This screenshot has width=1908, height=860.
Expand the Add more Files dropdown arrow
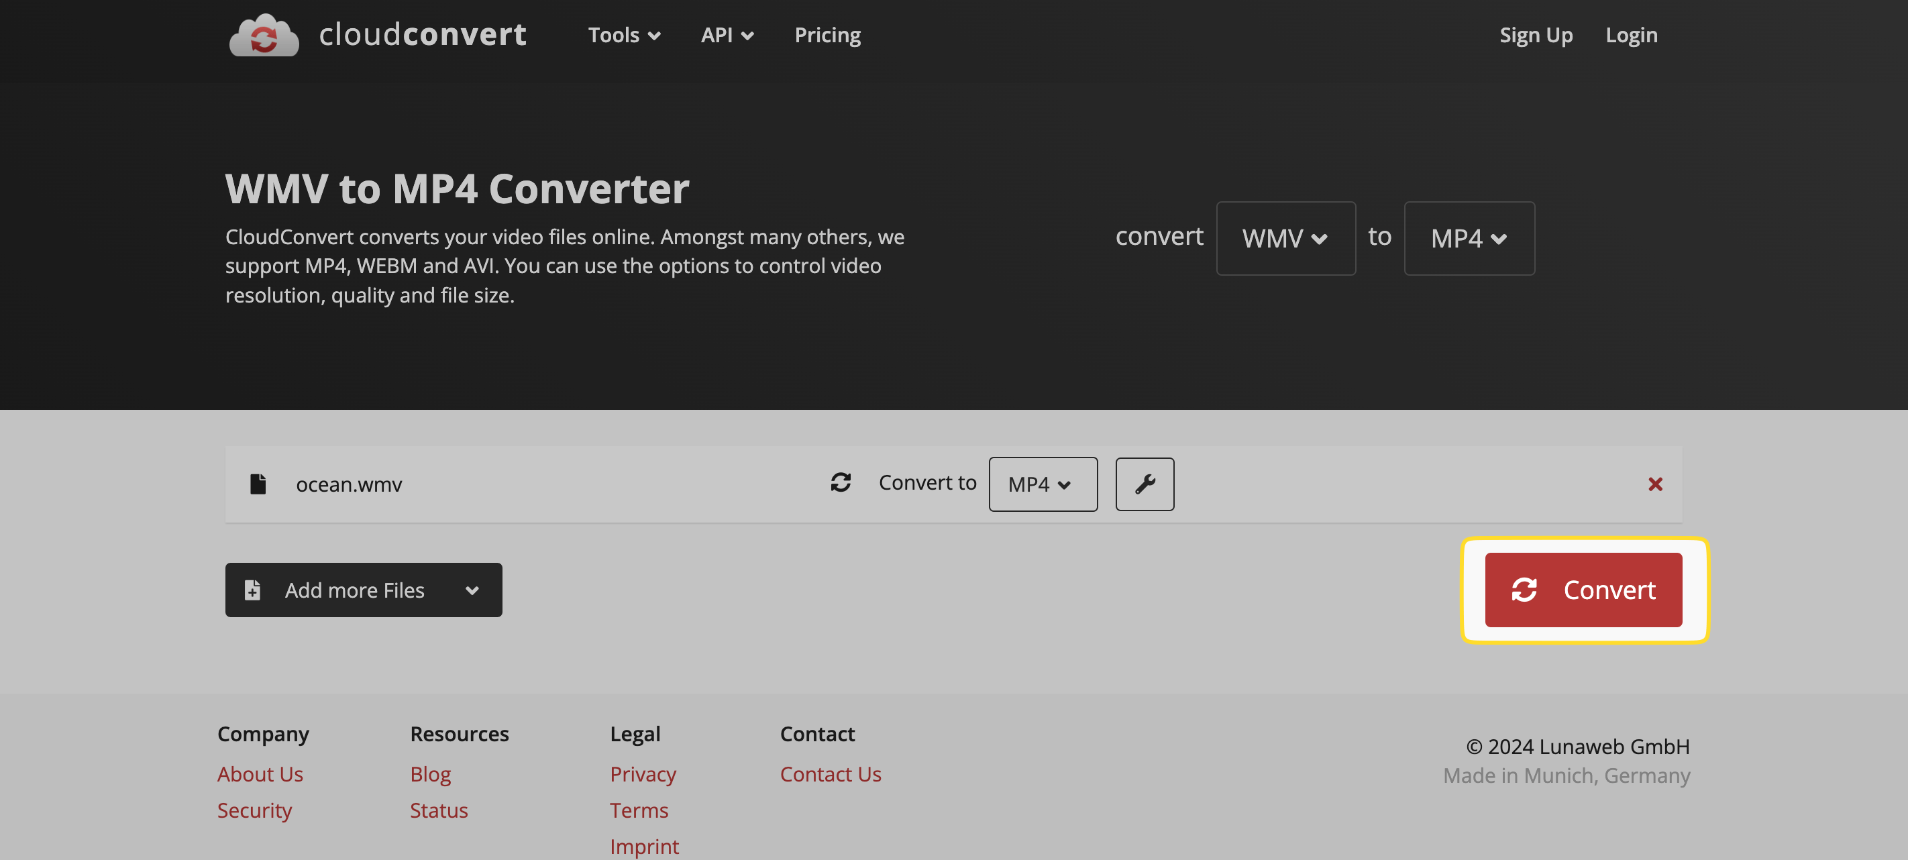pos(472,590)
